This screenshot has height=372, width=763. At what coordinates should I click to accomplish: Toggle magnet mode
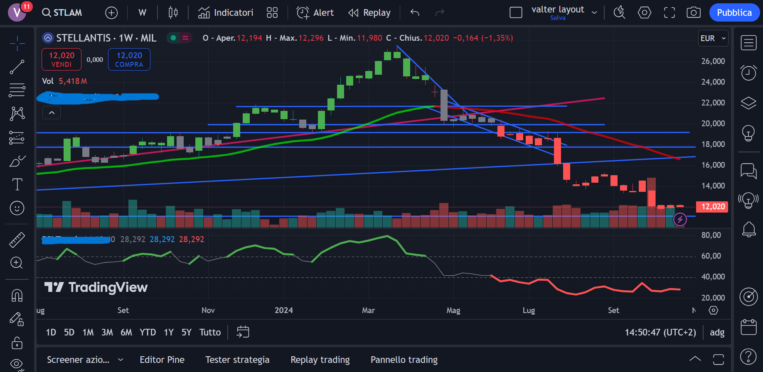[x=17, y=296]
